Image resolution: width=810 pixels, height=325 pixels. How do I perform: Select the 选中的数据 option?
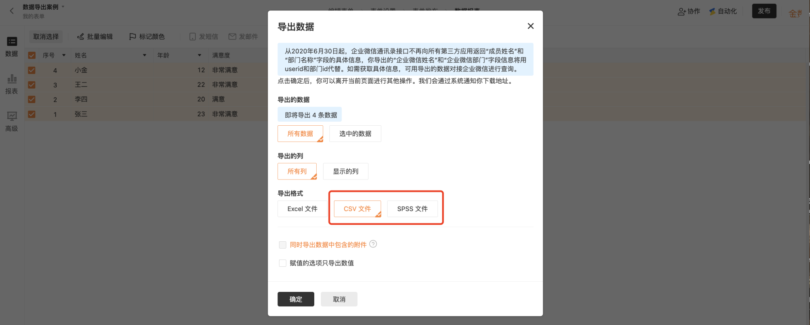point(355,134)
